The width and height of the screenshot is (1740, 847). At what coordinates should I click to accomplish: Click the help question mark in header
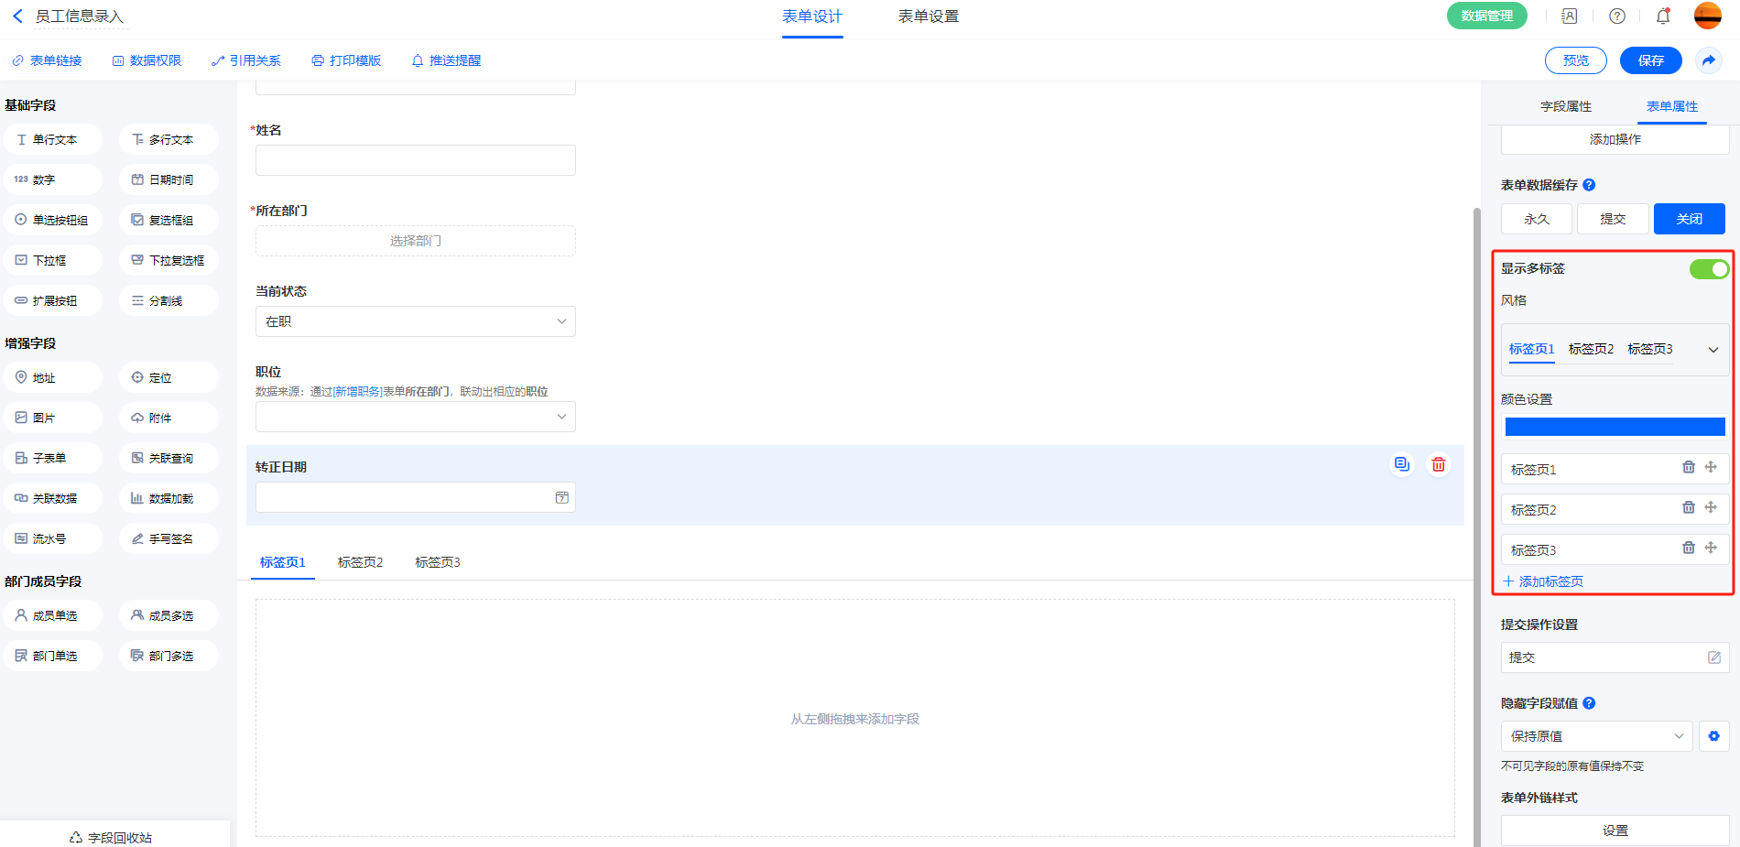pos(1617,16)
